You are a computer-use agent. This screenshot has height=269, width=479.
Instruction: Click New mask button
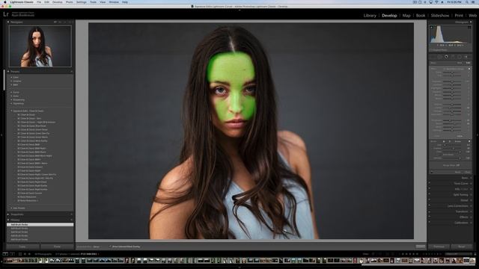click(x=460, y=63)
